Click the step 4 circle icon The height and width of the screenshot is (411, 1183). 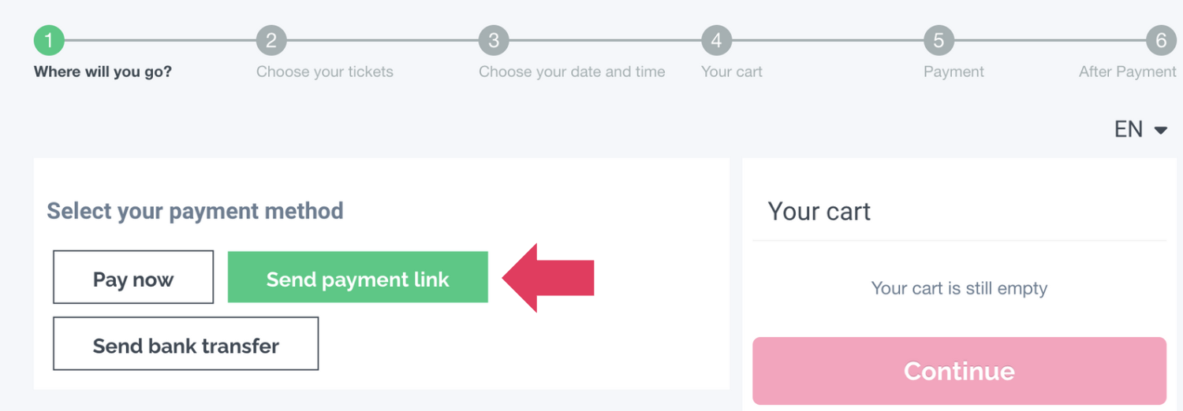[x=716, y=41]
